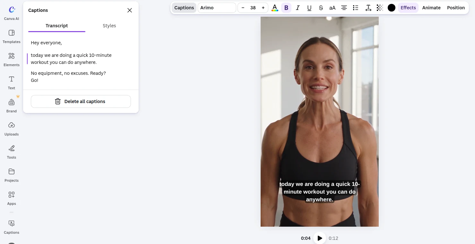This screenshot has width=475, height=244.
Task: Select the "today we are doing" transcript line
Action: [71, 59]
